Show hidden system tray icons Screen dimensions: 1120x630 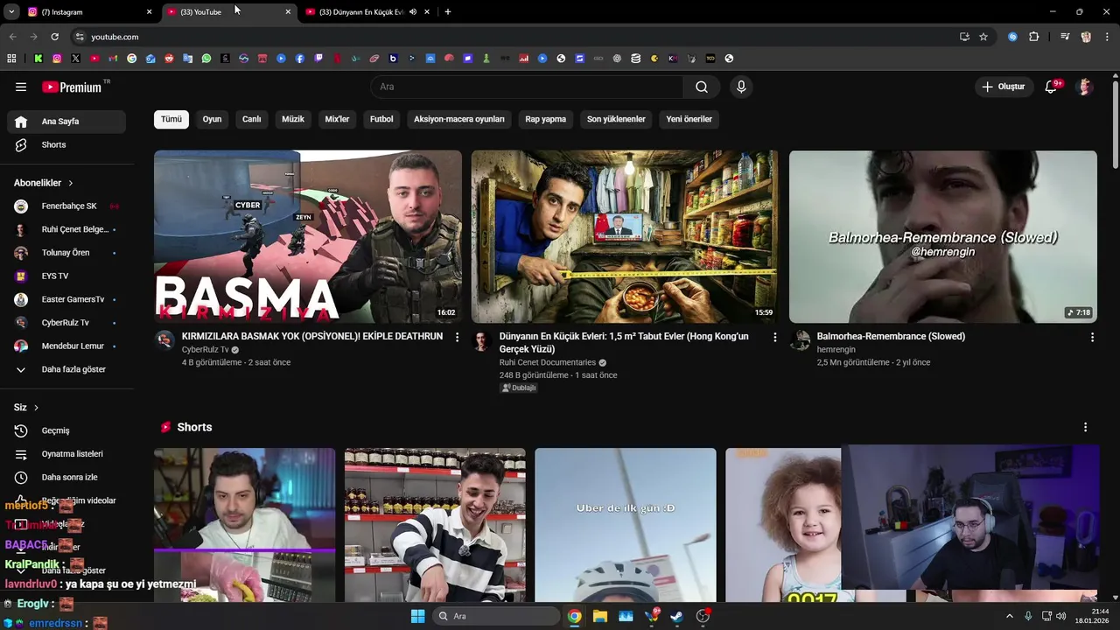pyautogui.click(x=1009, y=616)
